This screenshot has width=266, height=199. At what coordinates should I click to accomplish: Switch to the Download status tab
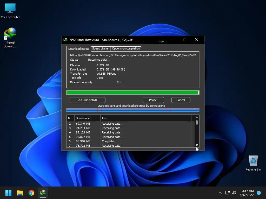(79, 48)
